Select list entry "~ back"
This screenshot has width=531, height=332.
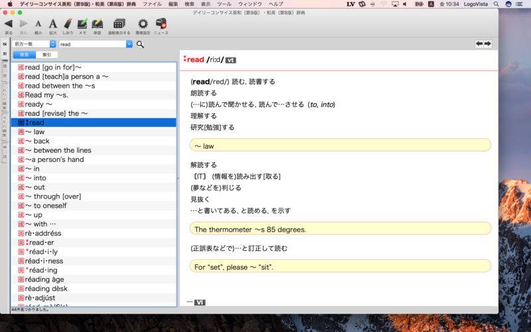pyautogui.click(x=94, y=141)
